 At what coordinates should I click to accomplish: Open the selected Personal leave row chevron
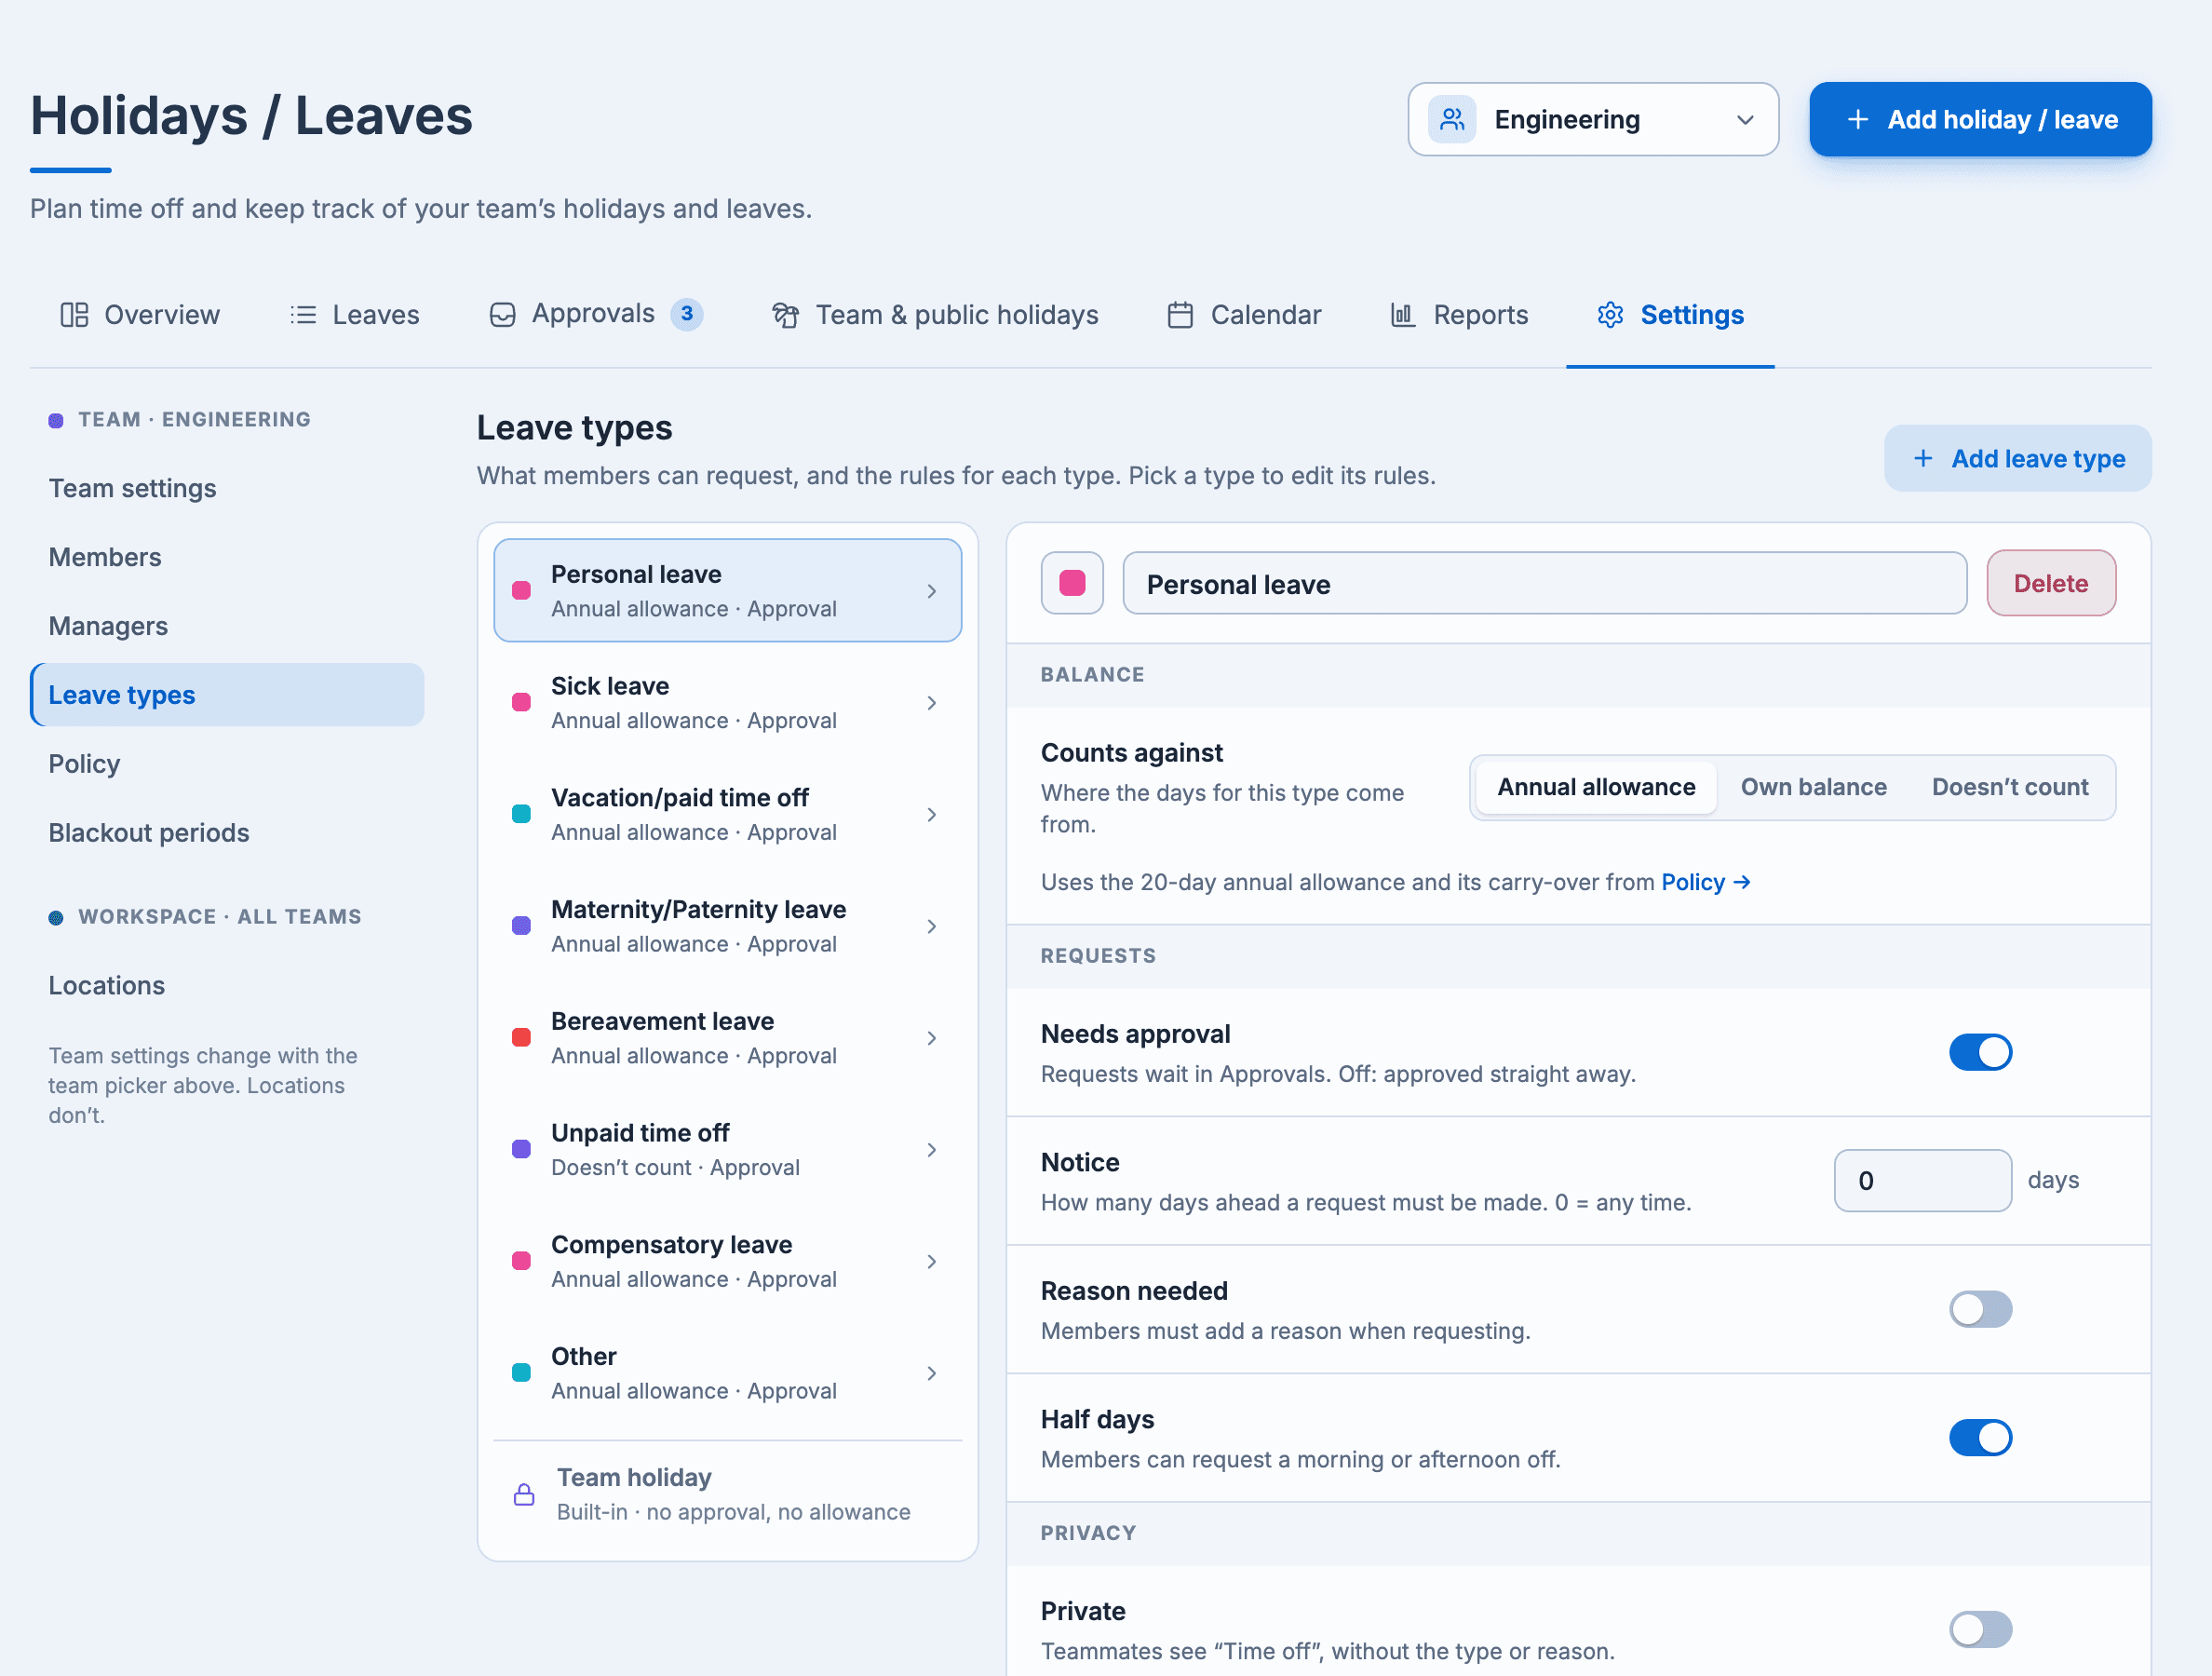[x=931, y=591]
